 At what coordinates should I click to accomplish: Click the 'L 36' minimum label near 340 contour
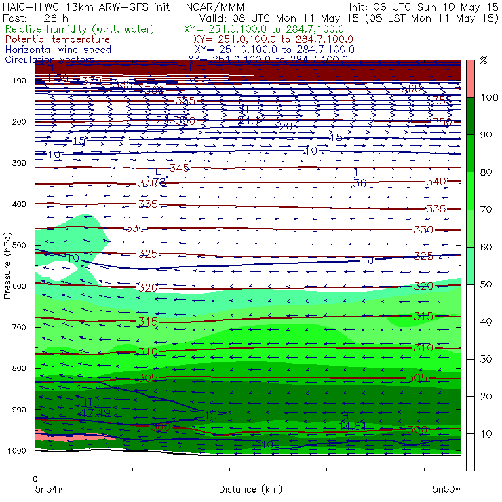(360, 178)
